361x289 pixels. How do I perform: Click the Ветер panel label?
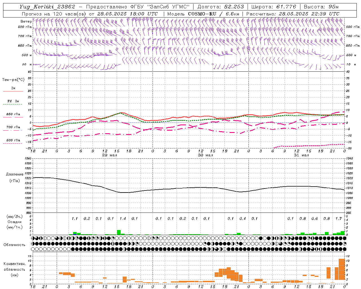[x=26, y=21]
